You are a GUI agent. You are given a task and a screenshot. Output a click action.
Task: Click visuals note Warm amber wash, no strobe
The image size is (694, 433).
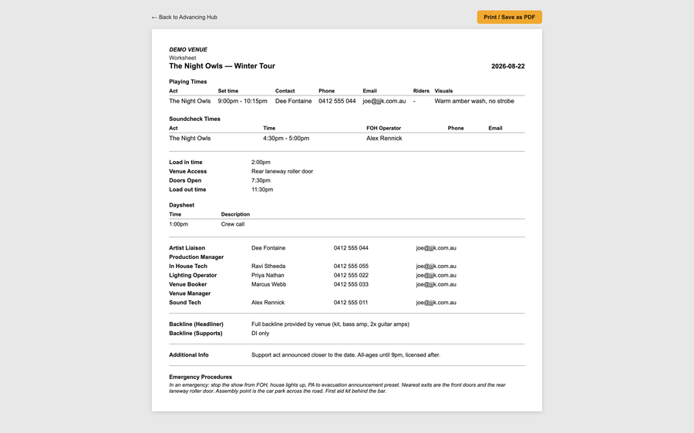[474, 101]
